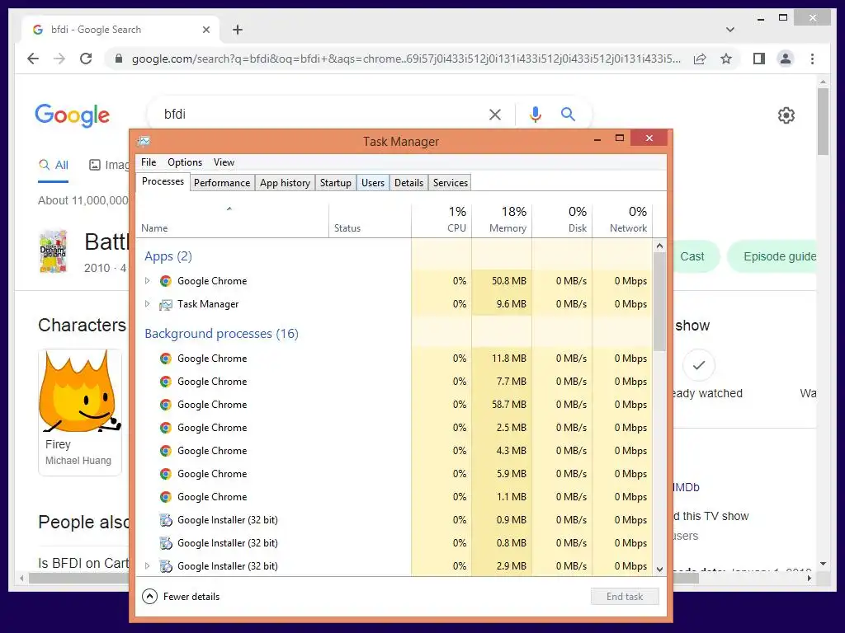The image size is (845, 633).
Task: Click the Chrome forward arrow
Action: point(59,59)
